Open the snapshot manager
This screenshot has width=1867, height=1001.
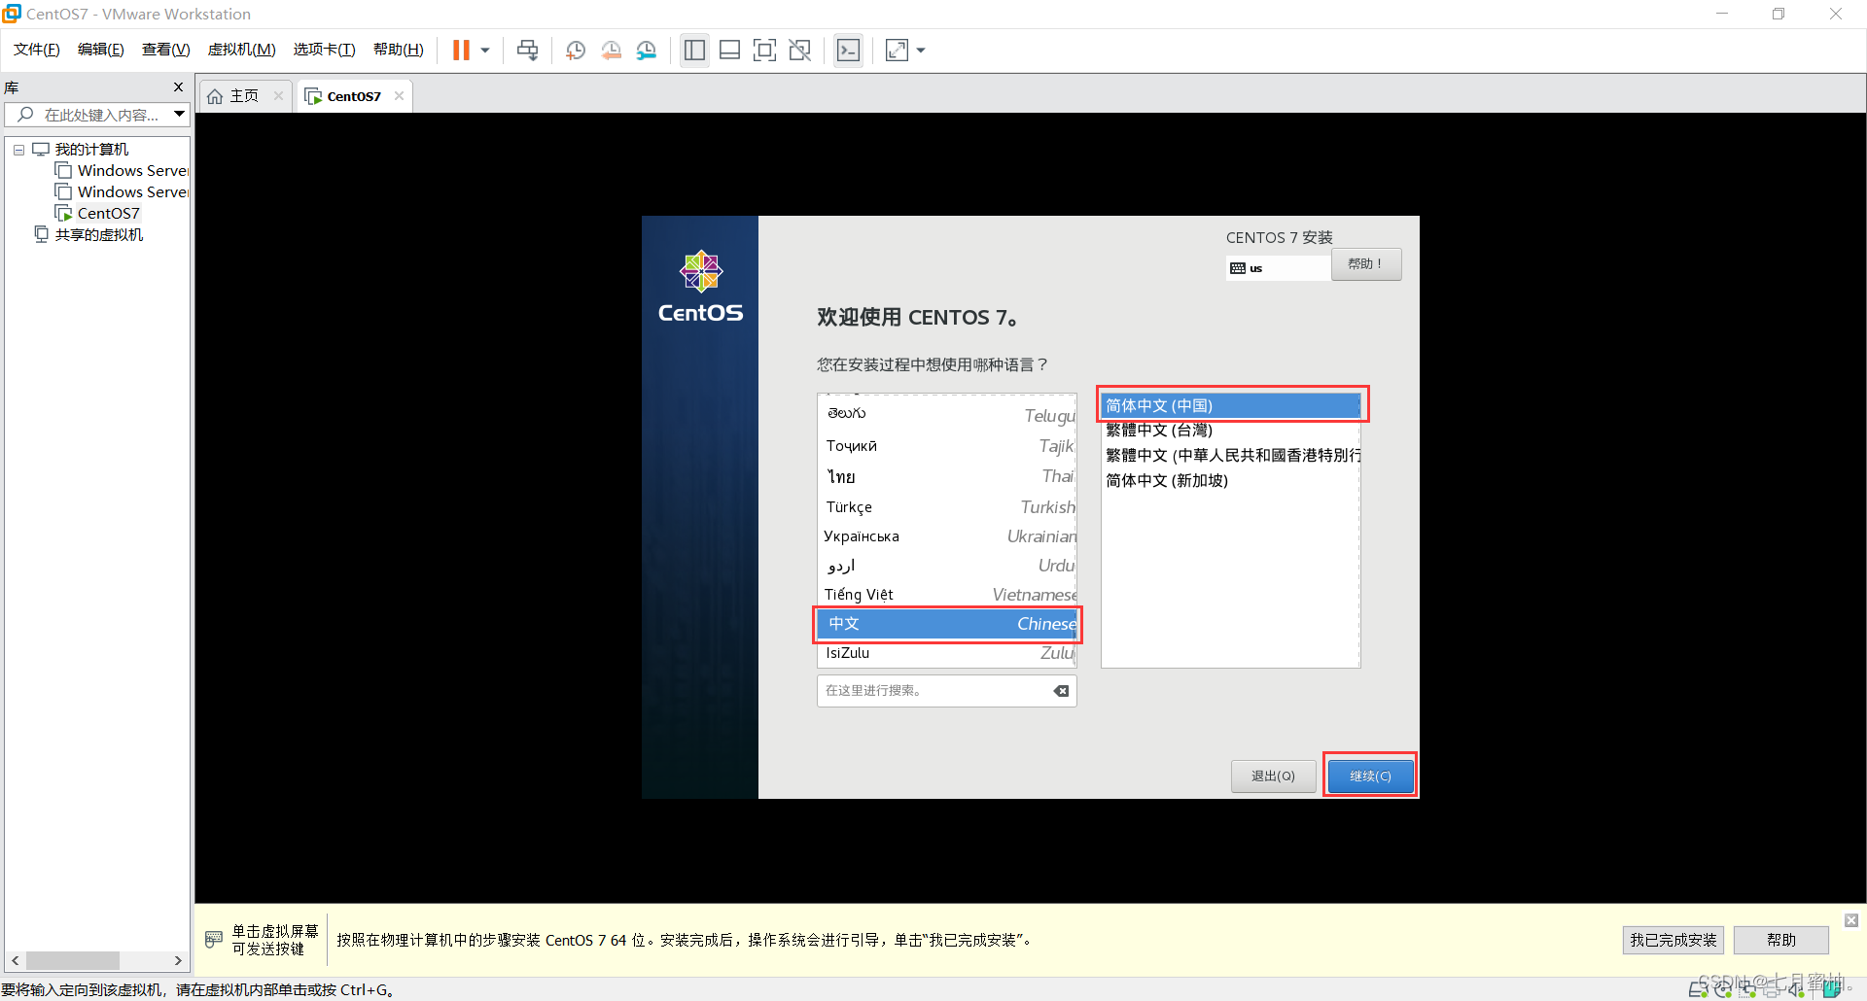(x=647, y=50)
